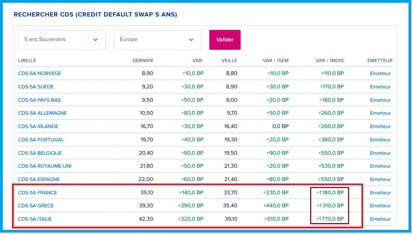This screenshot has width=412, height=234.
Task: Click the CDS-5A ITALIE link
Action: point(35,219)
